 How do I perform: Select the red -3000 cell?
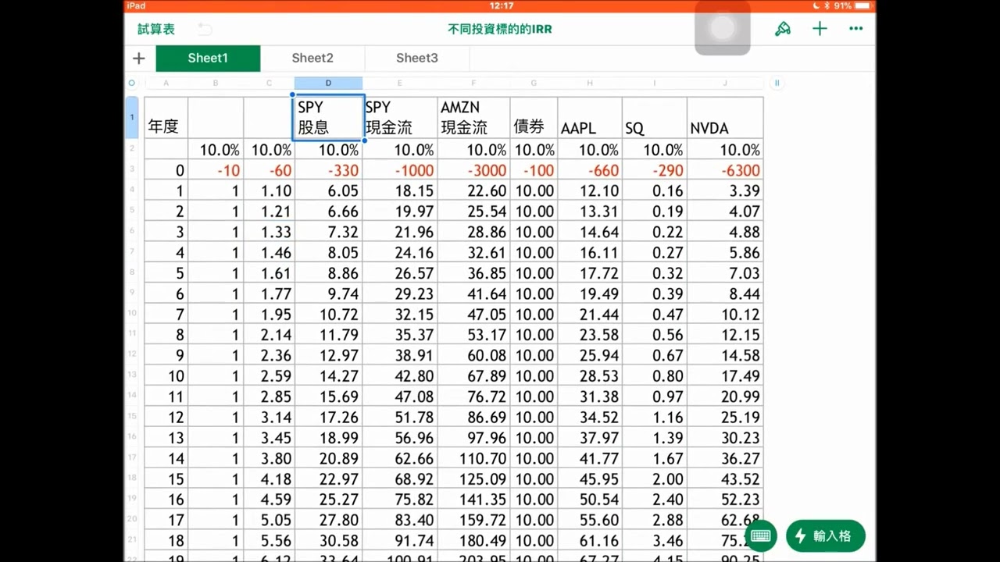point(473,170)
